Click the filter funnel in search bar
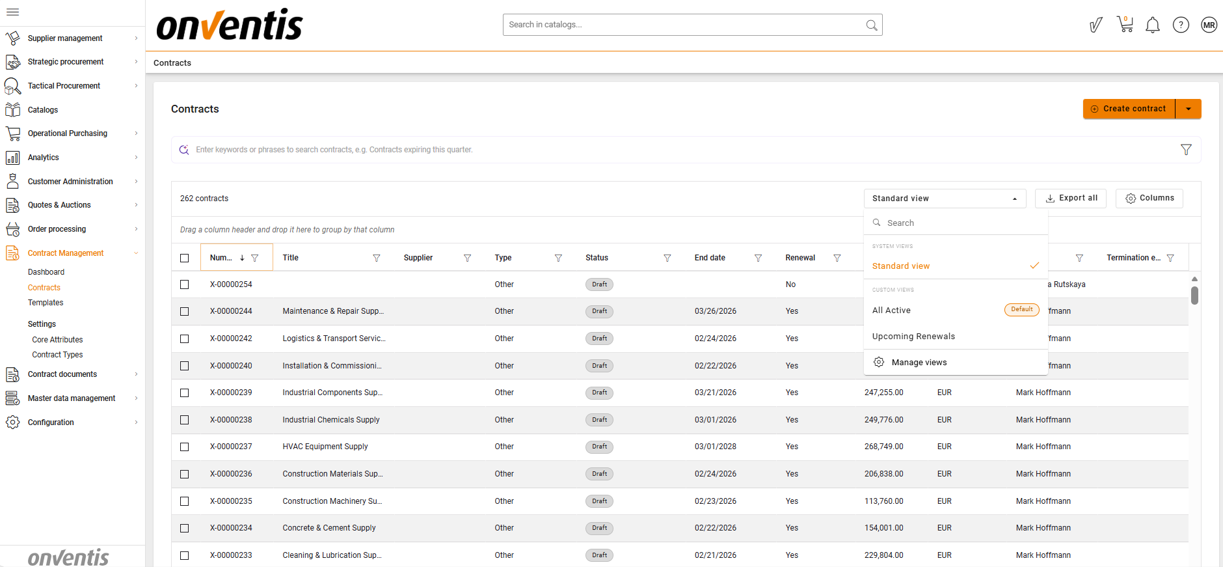Image resolution: width=1223 pixels, height=567 pixels. (1186, 150)
